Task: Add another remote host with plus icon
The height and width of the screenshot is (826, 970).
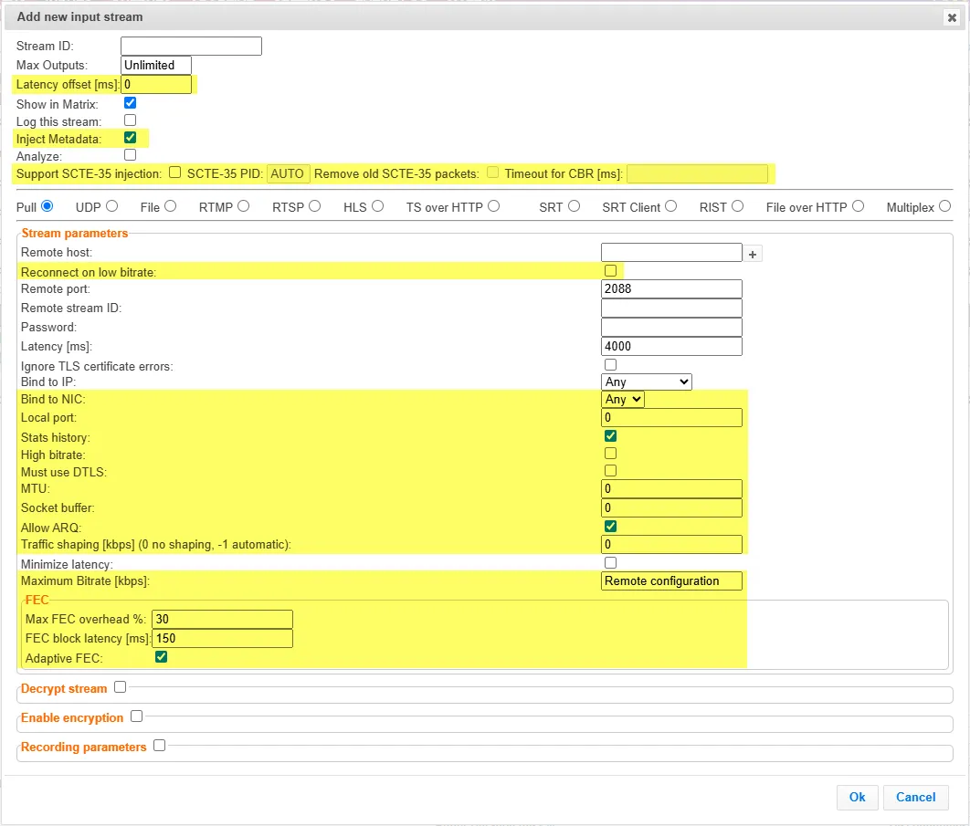Action: click(x=753, y=254)
